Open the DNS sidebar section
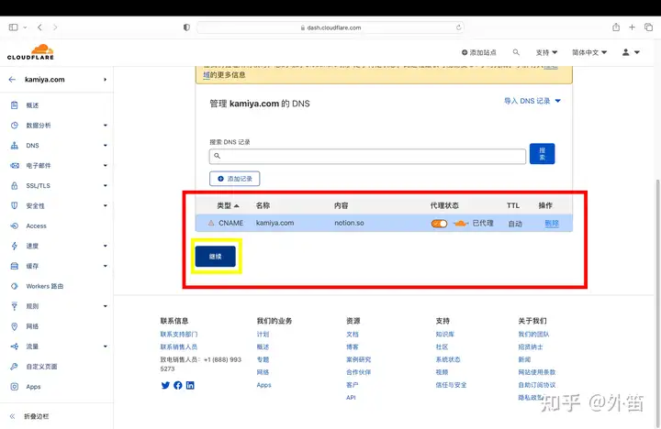 (32, 146)
